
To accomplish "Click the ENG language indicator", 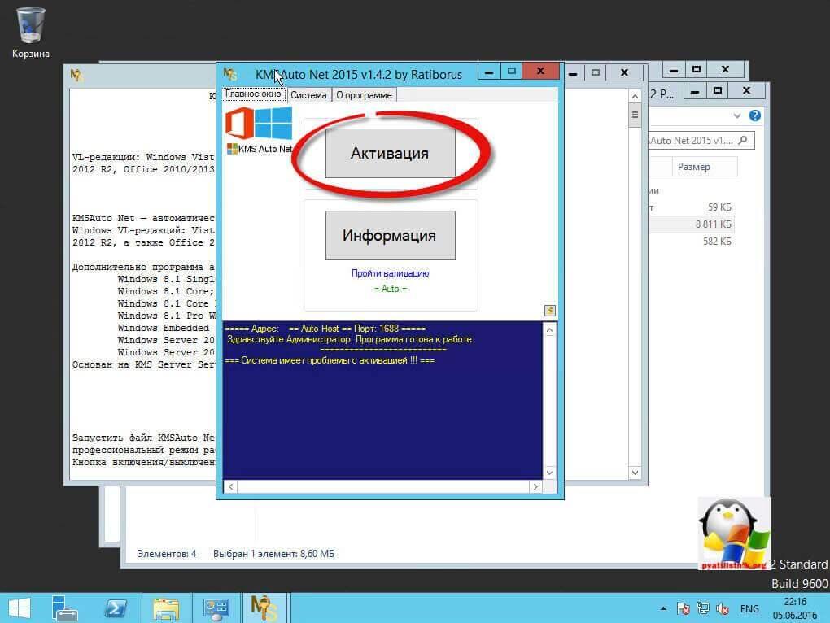I will point(749,608).
